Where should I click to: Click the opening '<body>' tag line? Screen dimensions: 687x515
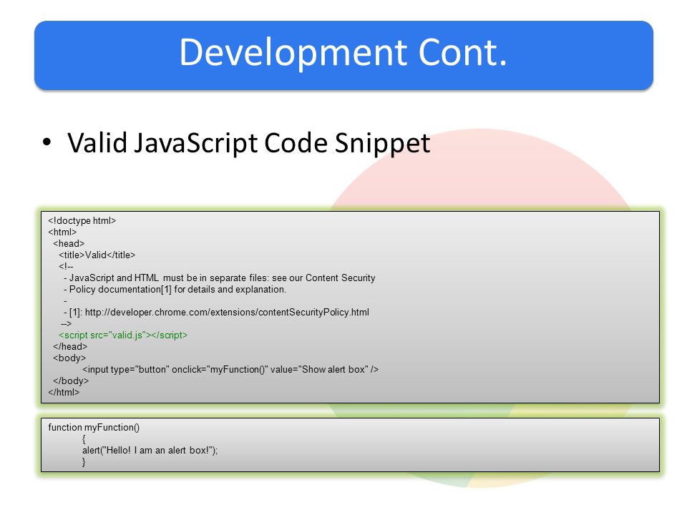pyautogui.click(x=69, y=358)
